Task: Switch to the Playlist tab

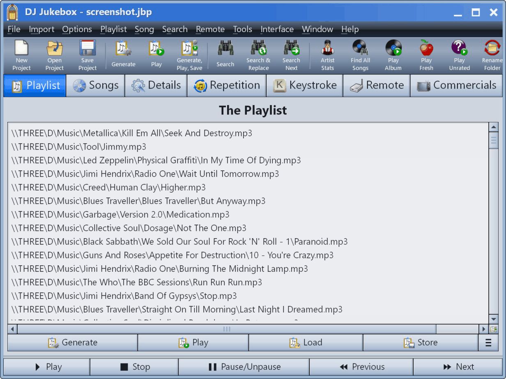Action: click(35, 85)
